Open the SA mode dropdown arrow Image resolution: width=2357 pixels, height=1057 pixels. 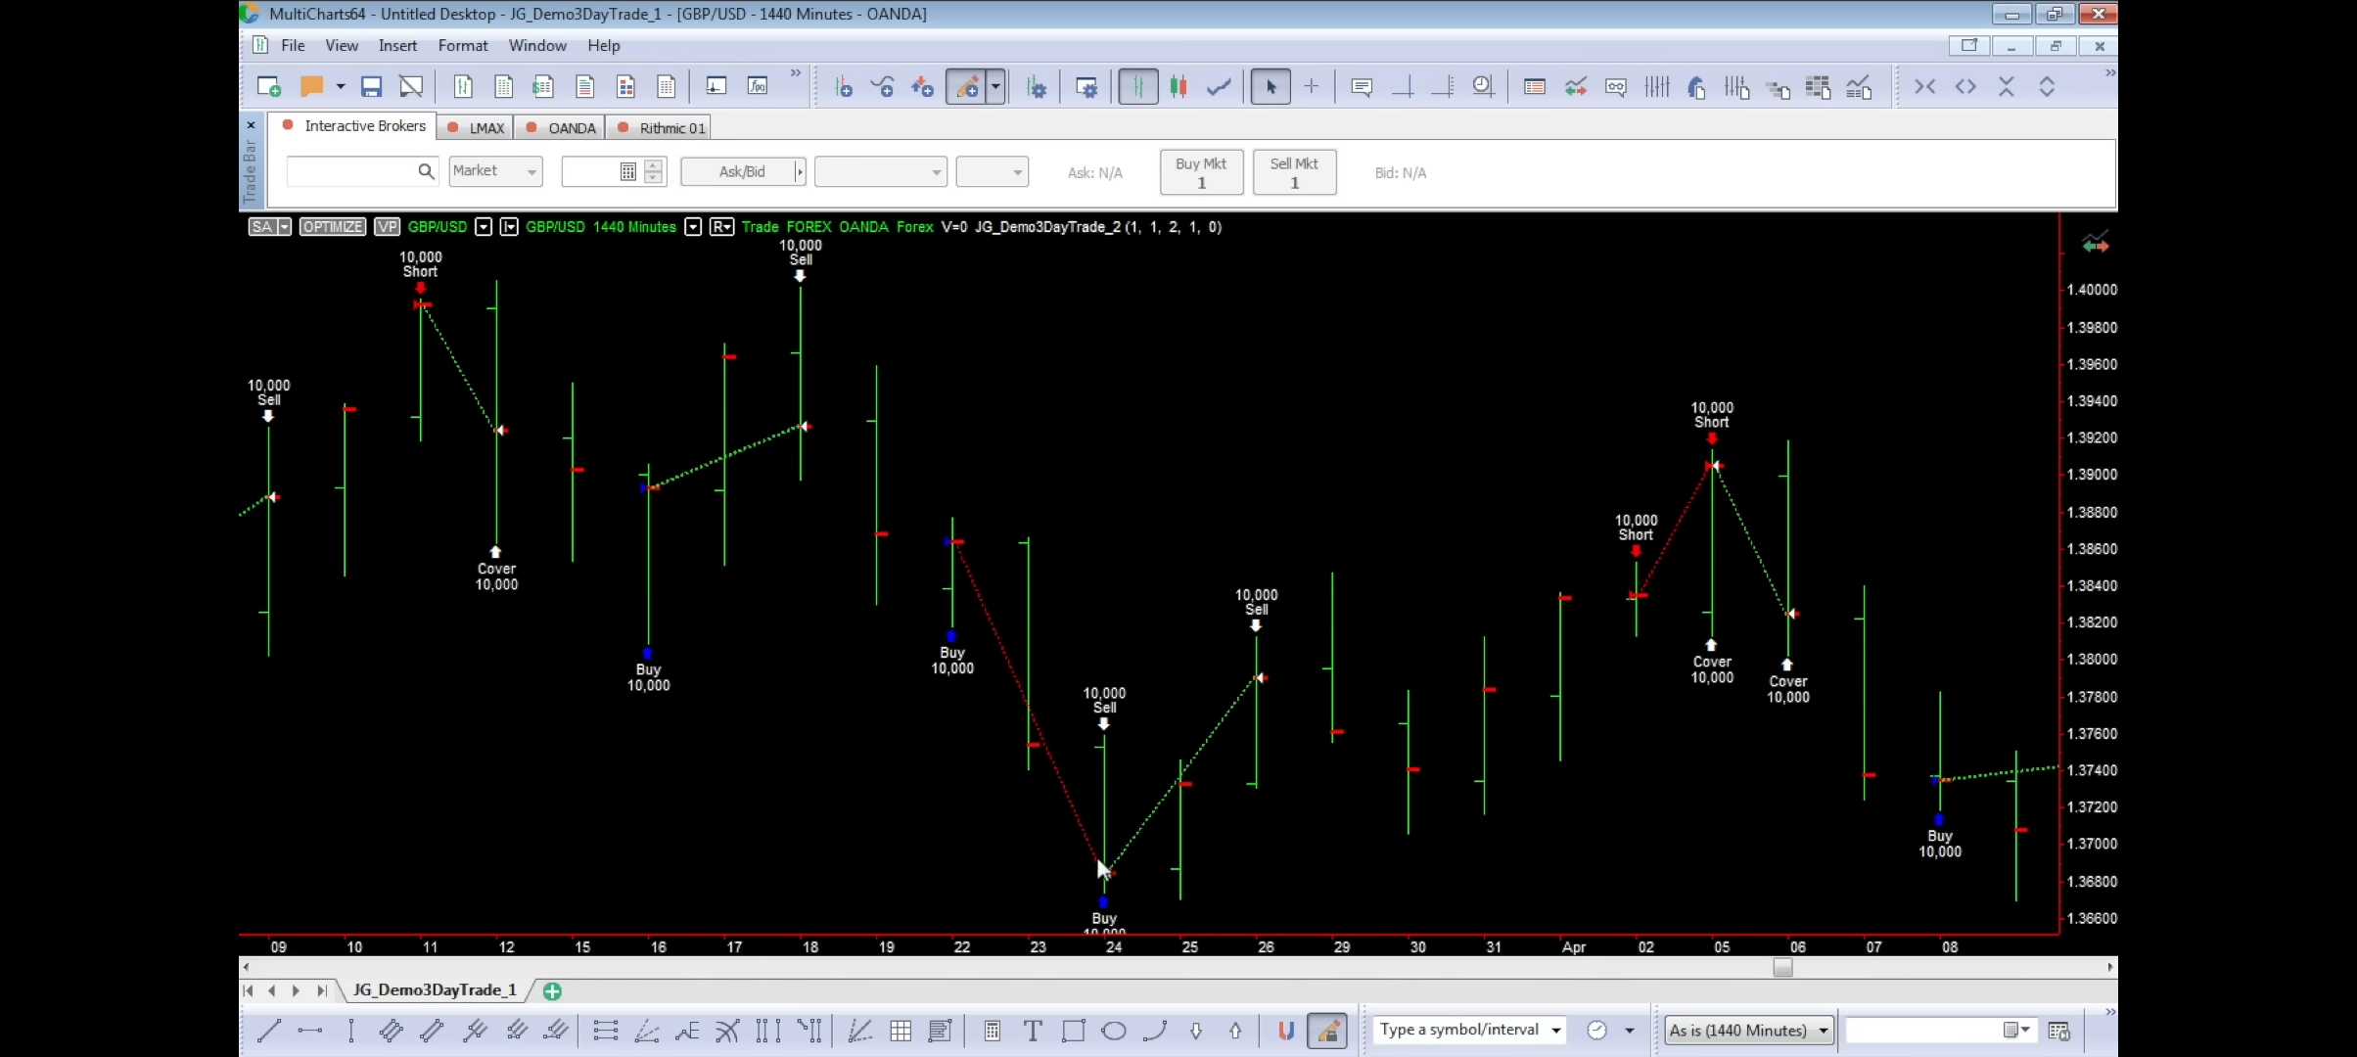(284, 227)
